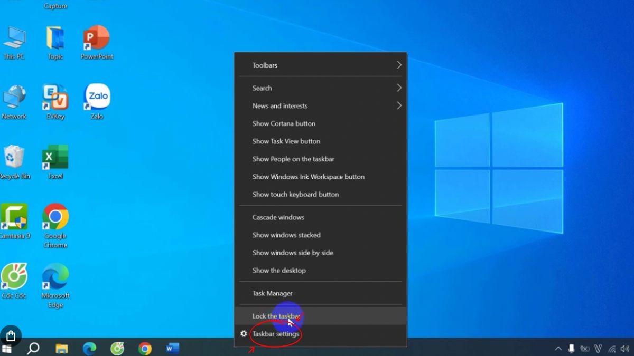634x356 pixels.
Task: Select the Excel desktop shortcut
Action: tap(55, 162)
